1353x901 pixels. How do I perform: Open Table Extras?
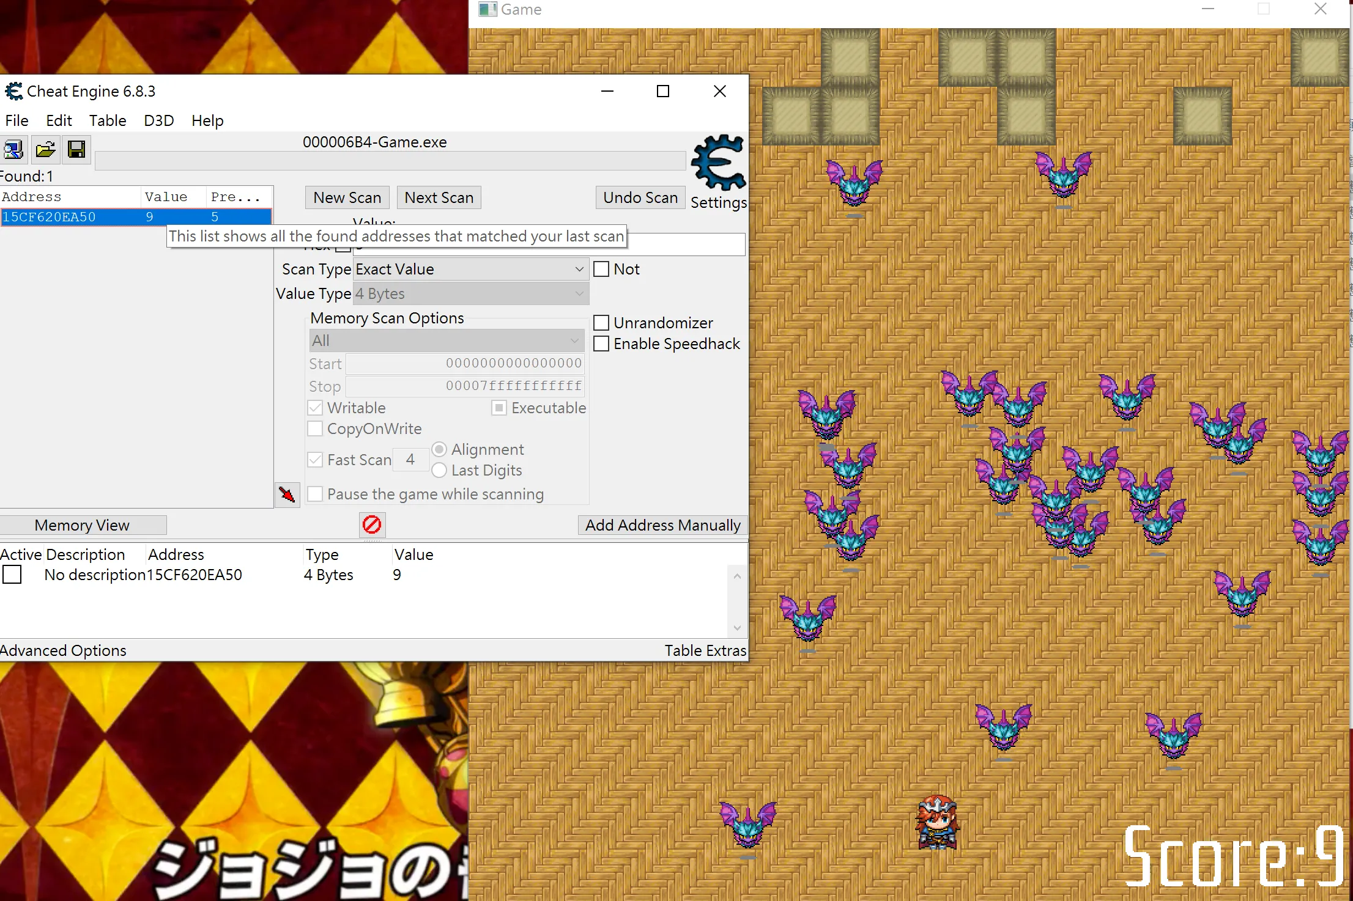705,650
